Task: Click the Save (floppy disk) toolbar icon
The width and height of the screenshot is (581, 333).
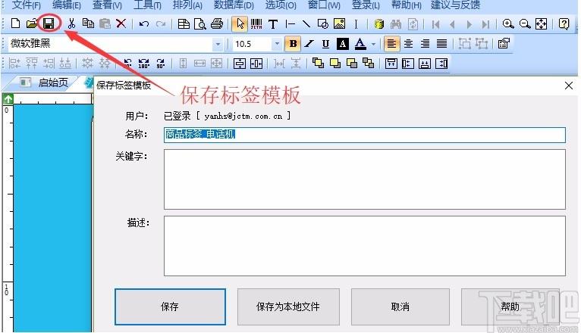Action: click(x=49, y=24)
